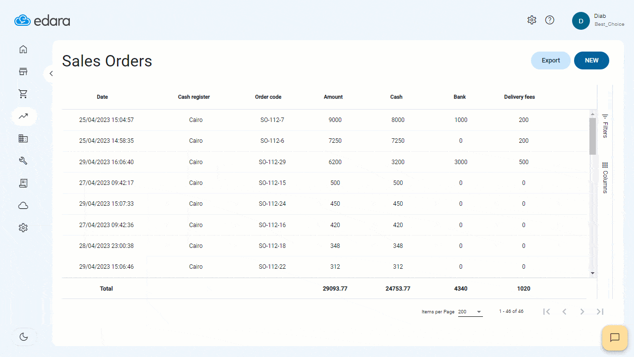Open Items per Page dropdown
This screenshot has width=634, height=357.
tap(470, 312)
